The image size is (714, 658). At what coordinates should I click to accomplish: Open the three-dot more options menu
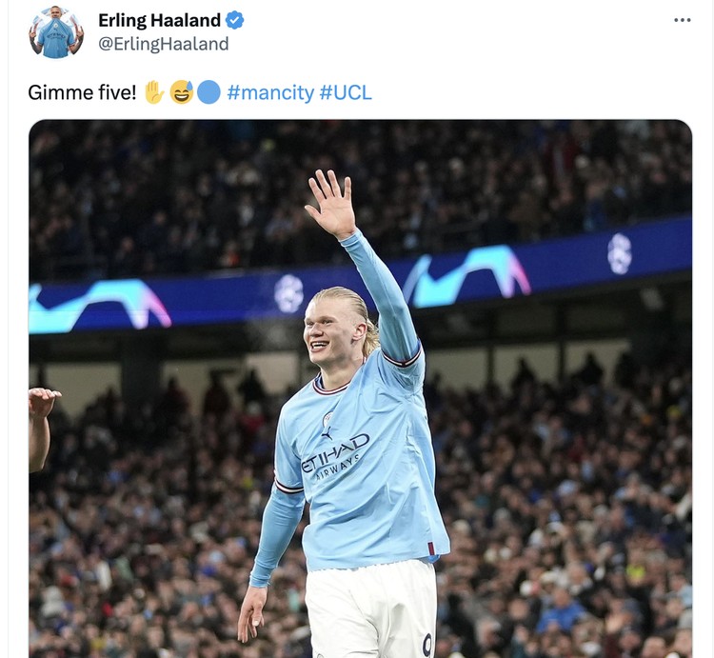click(x=683, y=20)
